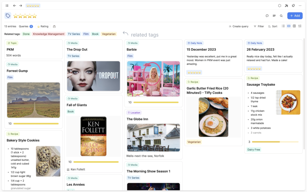Open the text alignment icon near the palette
The height and width of the screenshot is (192, 307).
(x=274, y=16)
